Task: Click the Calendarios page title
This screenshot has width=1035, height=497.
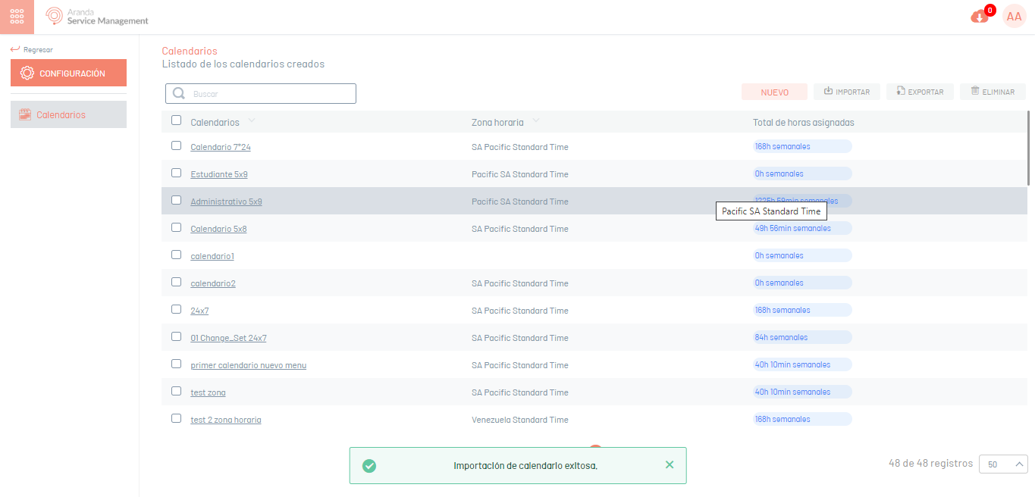Action: coord(190,51)
